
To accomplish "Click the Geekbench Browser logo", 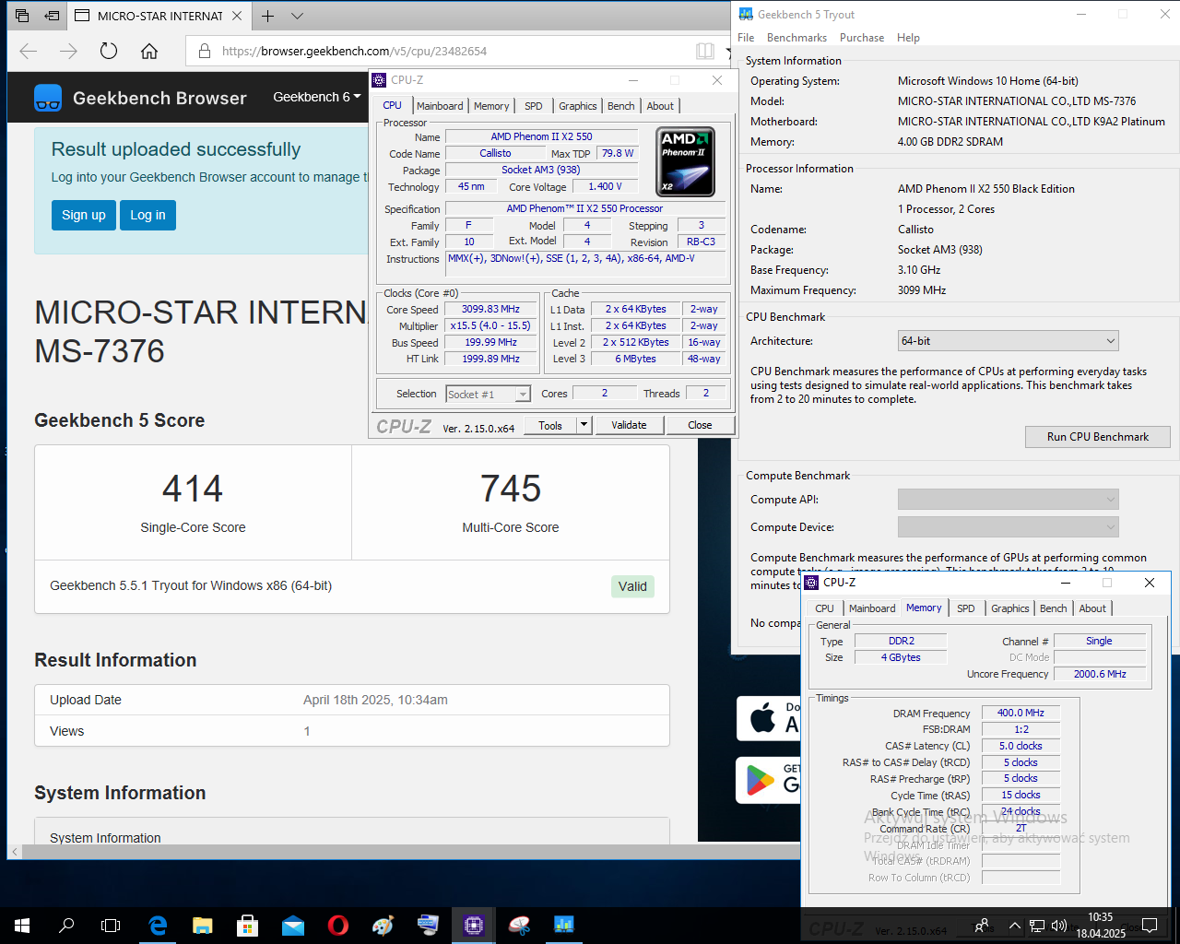I will click(140, 98).
